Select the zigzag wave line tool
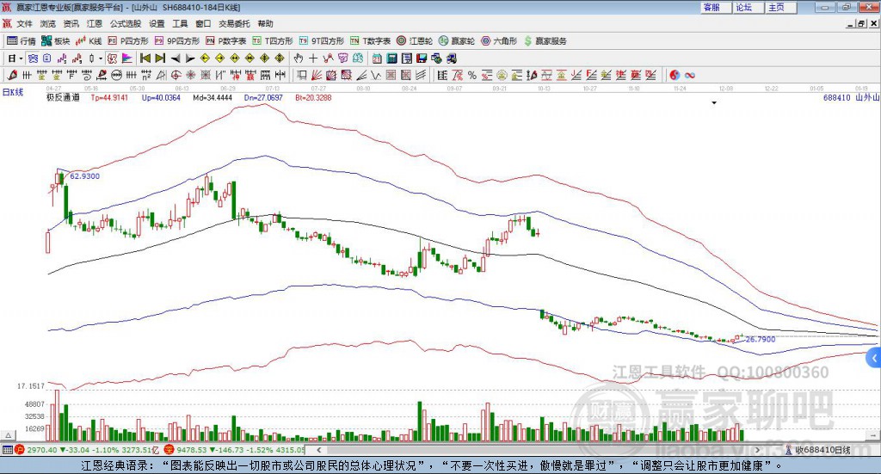Image resolution: width=881 pixels, height=474 pixels. 376,75
